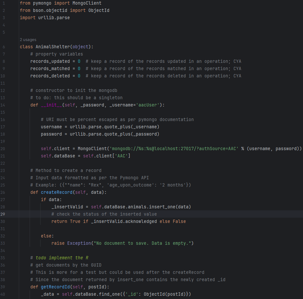
Task: Click the class name AnimalShelter
Action: (52, 47)
